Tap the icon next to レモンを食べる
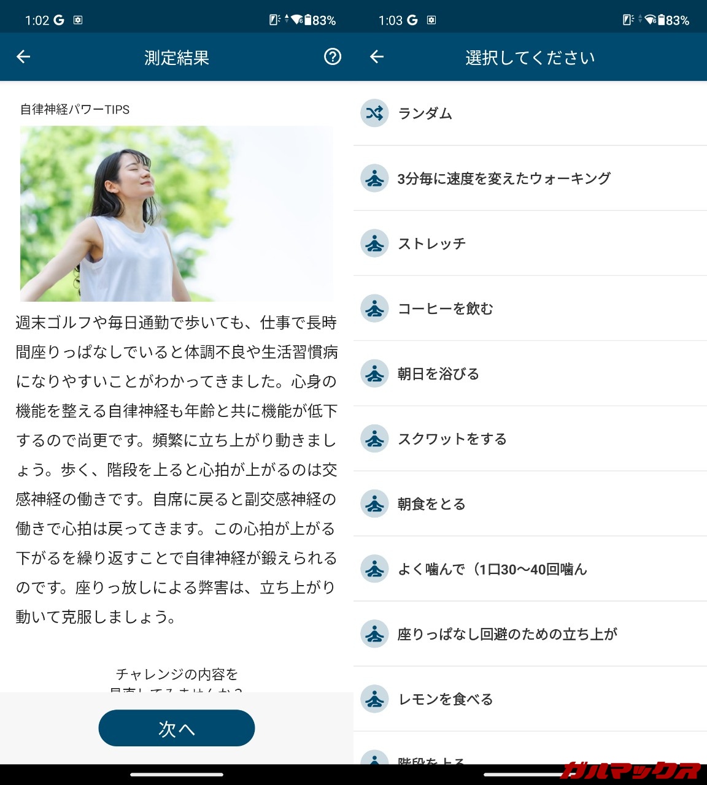The image size is (707, 785). click(374, 699)
